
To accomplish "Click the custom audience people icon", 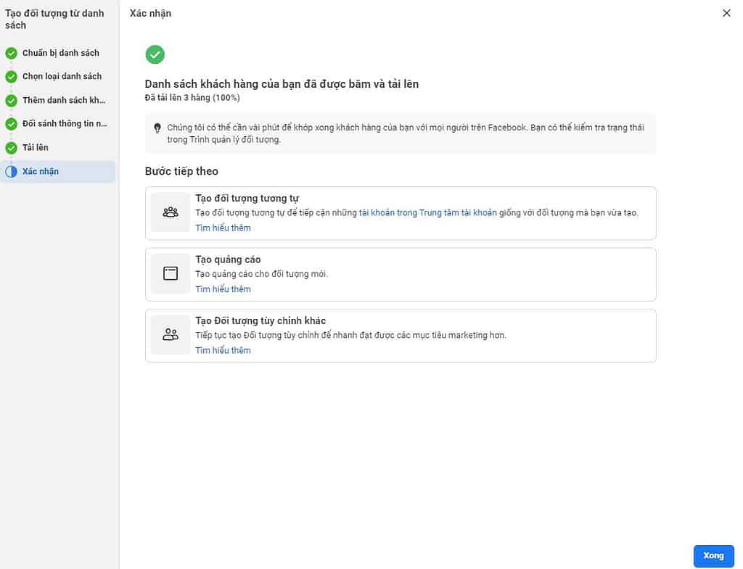I will coord(171,335).
